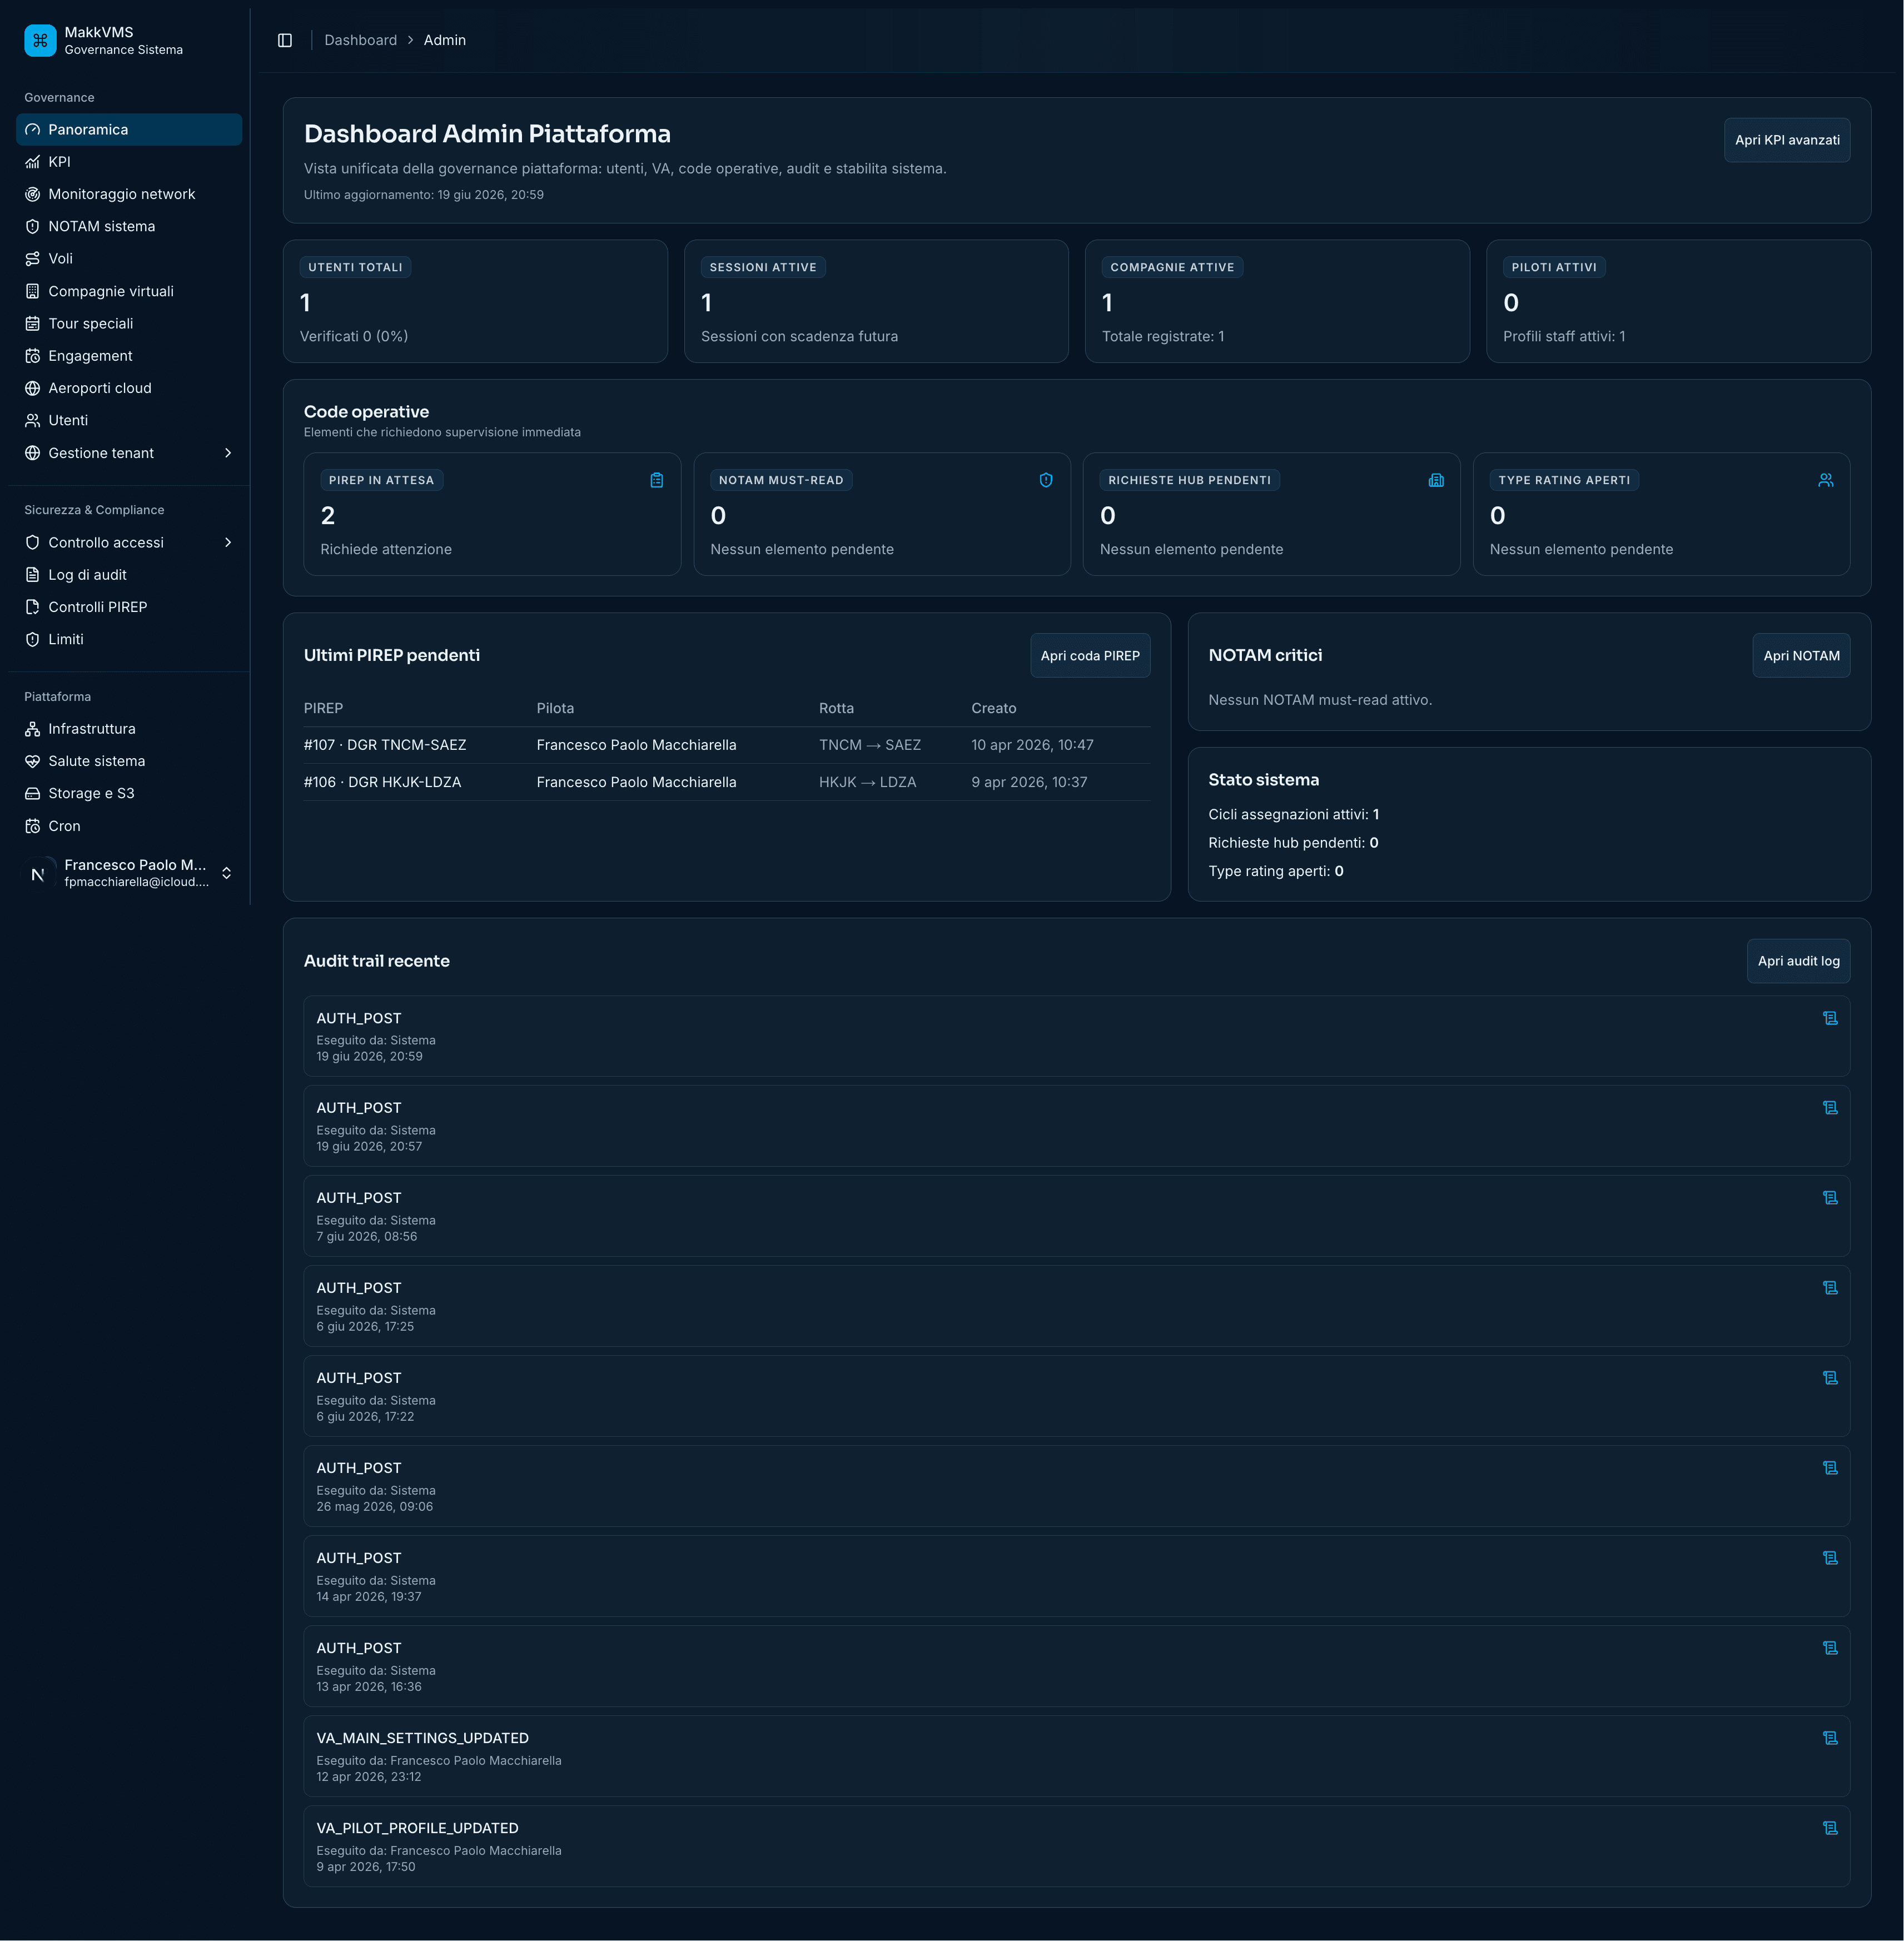The image size is (1904, 1941).
Task: Click the Compagnie virtuali building icon
Action: (32, 291)
